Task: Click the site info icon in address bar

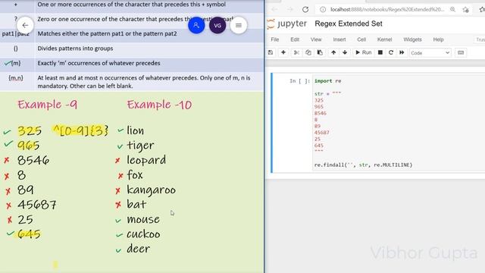Action: tap(323, 9)
